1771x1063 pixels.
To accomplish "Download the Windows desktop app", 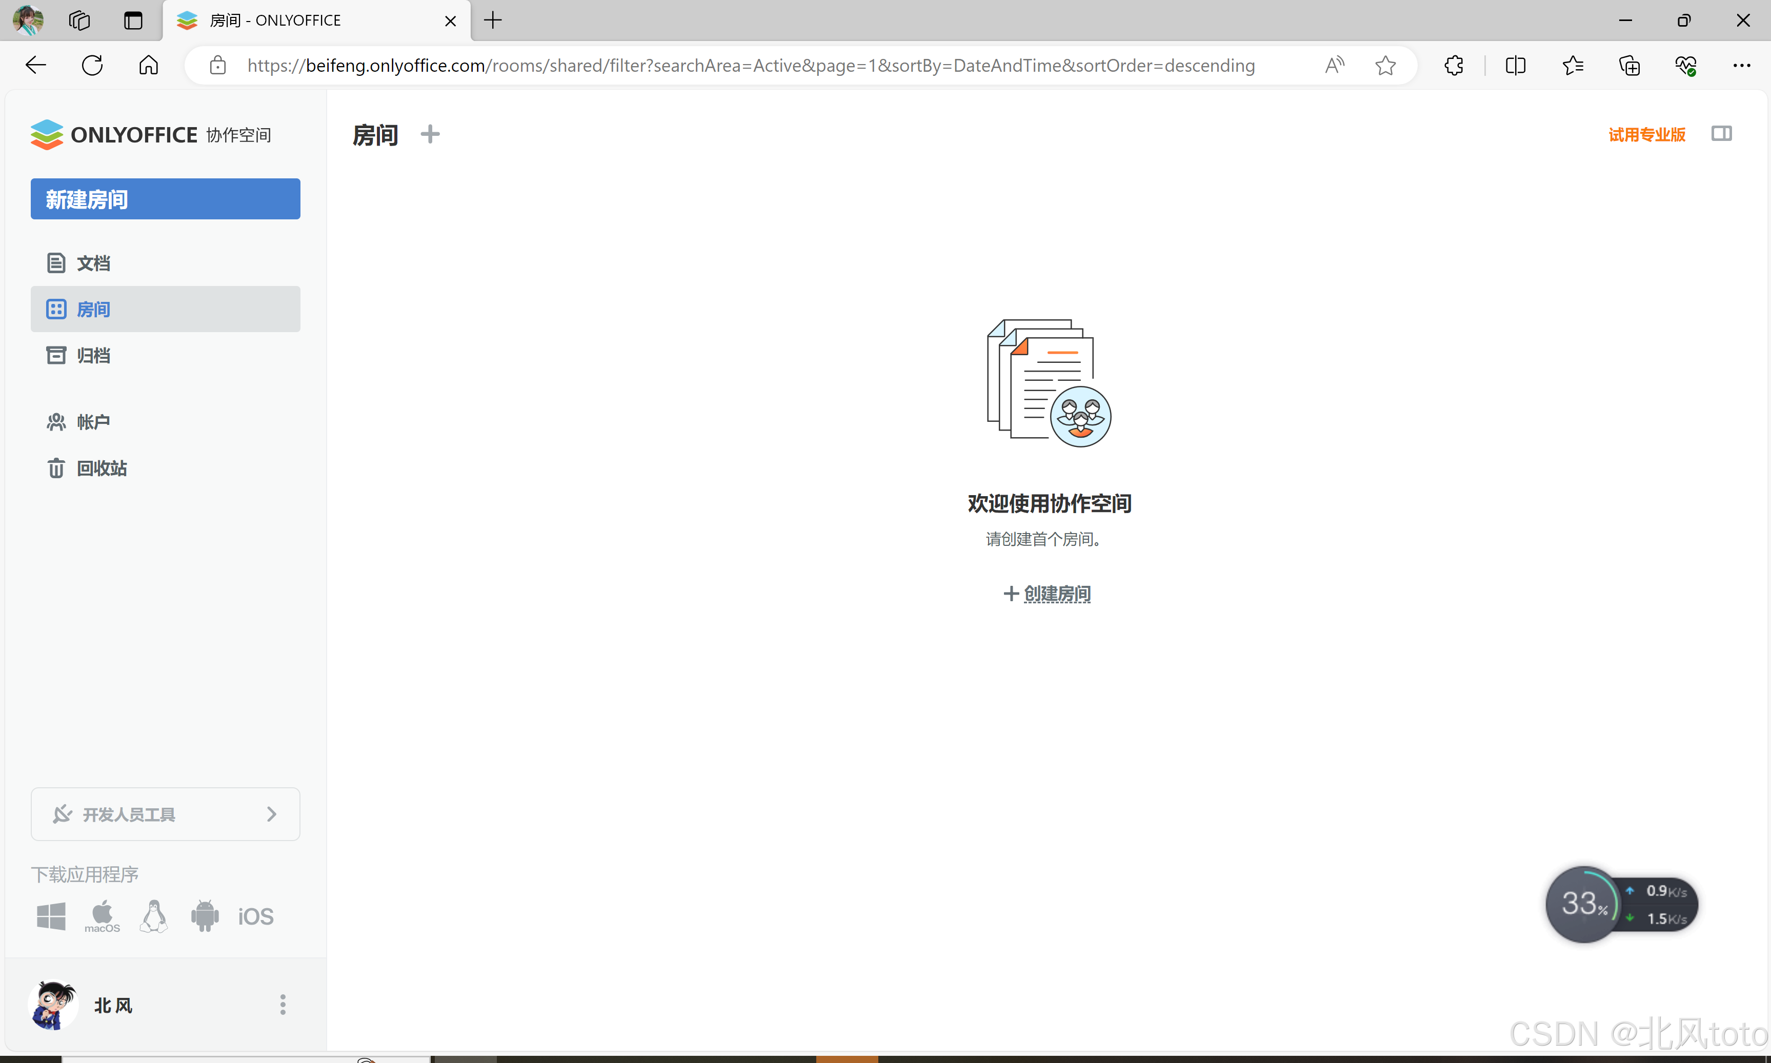I will pos(51,915).
